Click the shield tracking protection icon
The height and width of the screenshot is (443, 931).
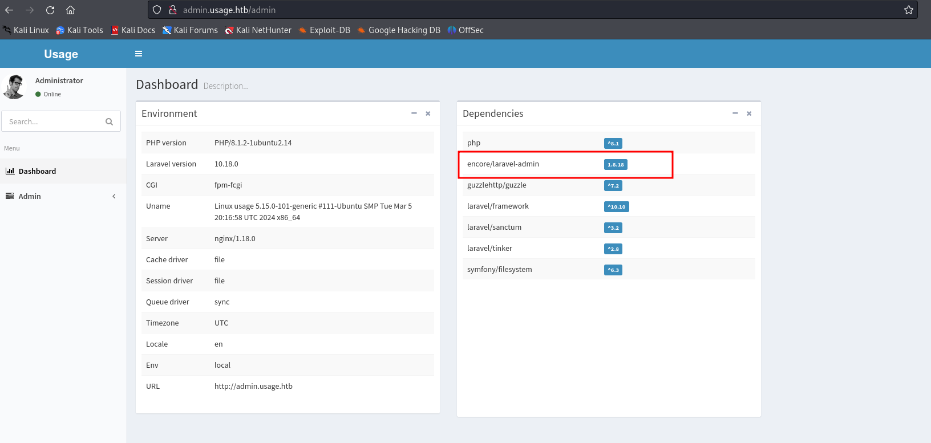tap(157, 10)
